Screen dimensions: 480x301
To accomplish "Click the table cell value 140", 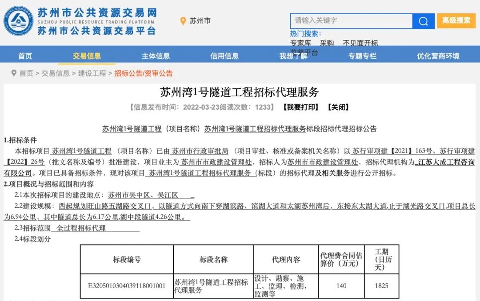I will pyautogui.click(x=341, y=286).
